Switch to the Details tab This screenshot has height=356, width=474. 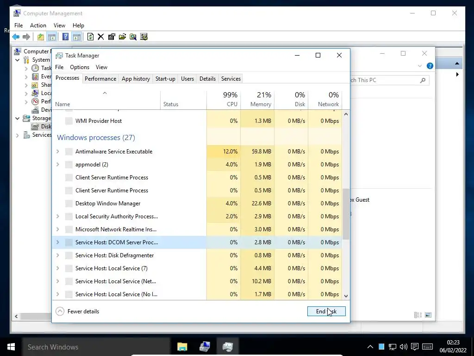click(x=207, y=79)
